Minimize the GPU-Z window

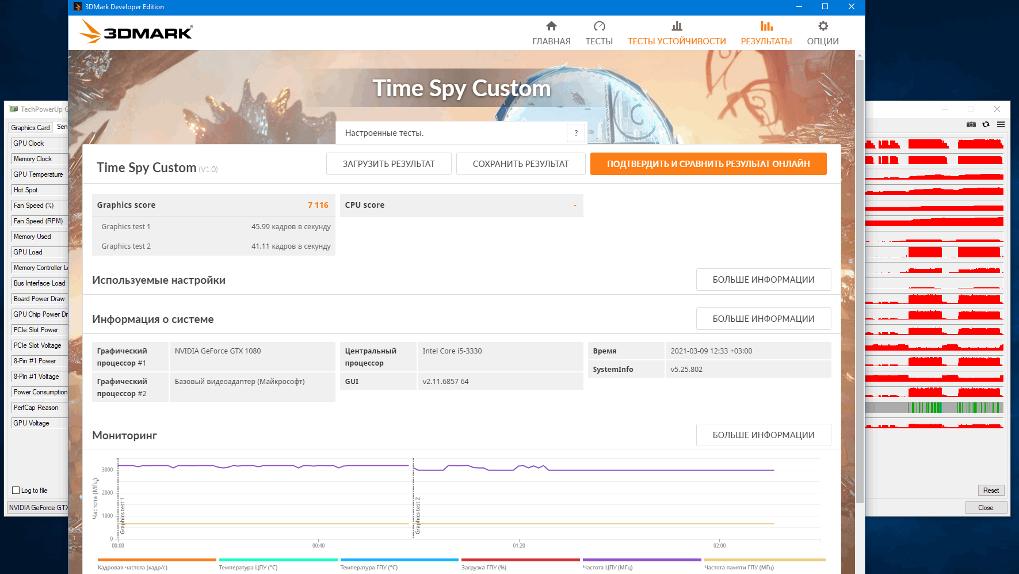tap(945, 109)
